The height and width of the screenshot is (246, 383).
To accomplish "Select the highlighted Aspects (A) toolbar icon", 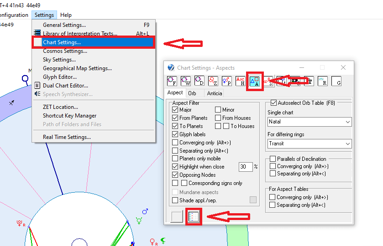I will pos(254,81).
